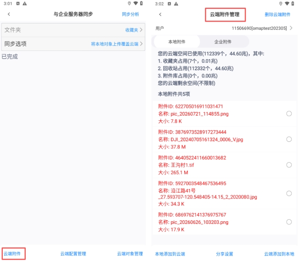Image resolution: width=298 pixels, height=262 pixels.
Task: Tap 同步分析 in the top bar
Action: 130,14
